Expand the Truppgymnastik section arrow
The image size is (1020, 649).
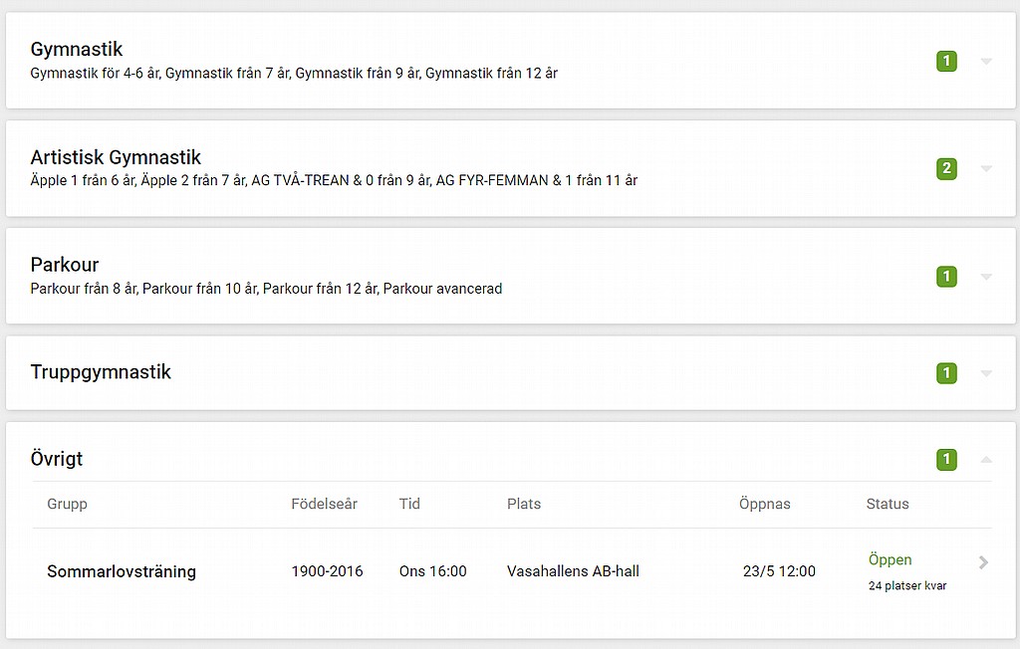986,374
